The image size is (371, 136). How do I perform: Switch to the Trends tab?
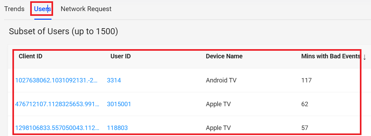click(14, 9)
